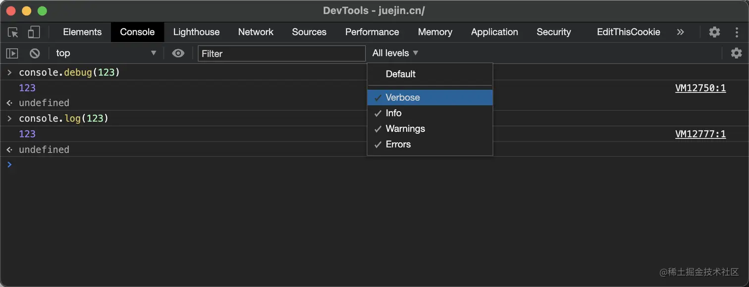Open the Memory tab

click(435, 32)
